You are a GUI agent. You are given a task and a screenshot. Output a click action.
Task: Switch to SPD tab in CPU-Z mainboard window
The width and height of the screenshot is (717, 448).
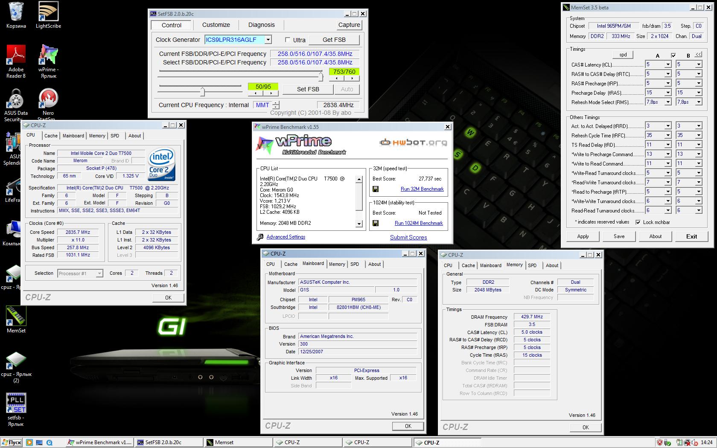(x=355, y=264)
